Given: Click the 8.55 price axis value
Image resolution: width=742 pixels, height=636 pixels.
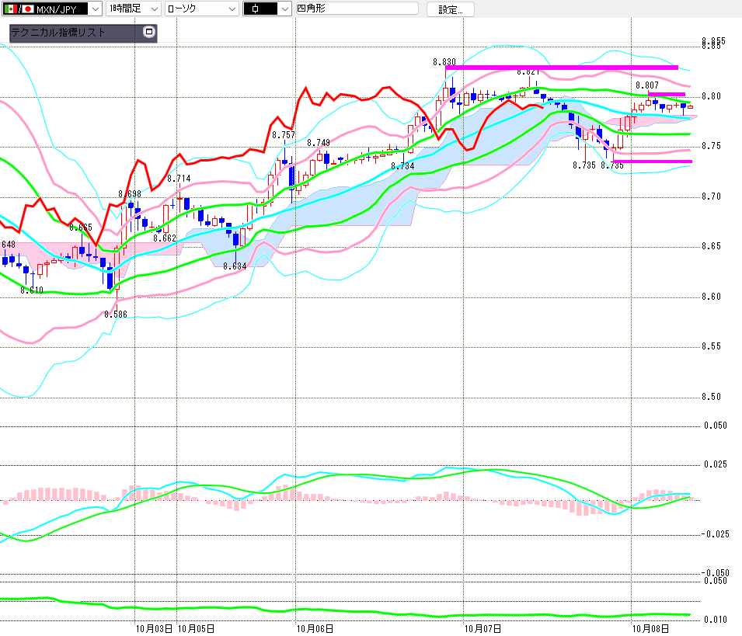Looking at the screenshot, I should [x=711, y=346].
